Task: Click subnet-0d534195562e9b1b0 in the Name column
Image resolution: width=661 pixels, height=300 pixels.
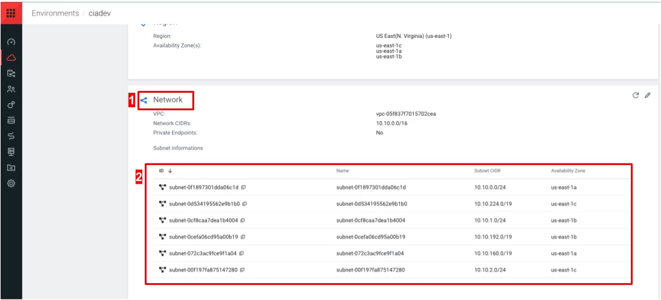Action: point(372,204)
